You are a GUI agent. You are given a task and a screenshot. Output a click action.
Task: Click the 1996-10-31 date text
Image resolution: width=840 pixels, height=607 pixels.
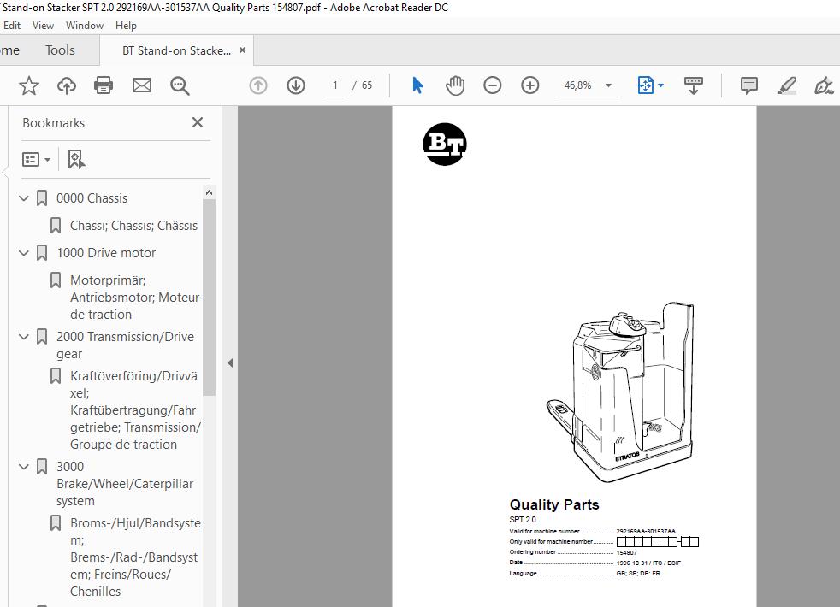point(631,563)
